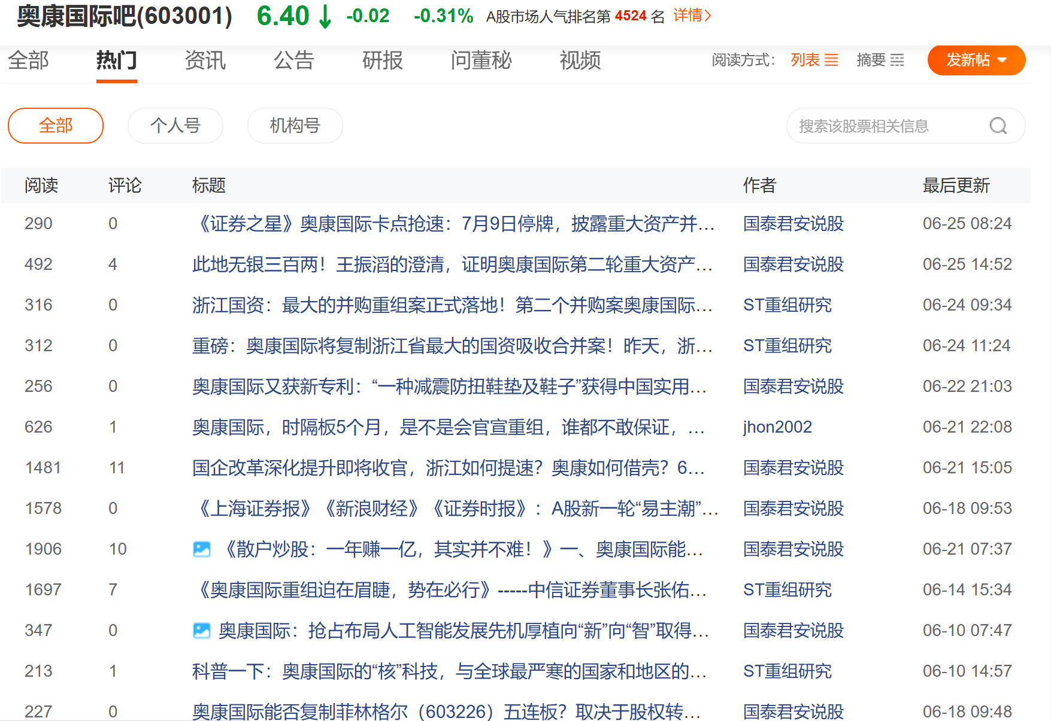Screen dimensions: 1051x721
Task: Open the 研报 tab
Action: 382,60
